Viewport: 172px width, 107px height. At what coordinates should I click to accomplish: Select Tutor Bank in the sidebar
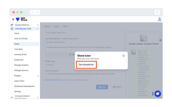coord(18,49)
